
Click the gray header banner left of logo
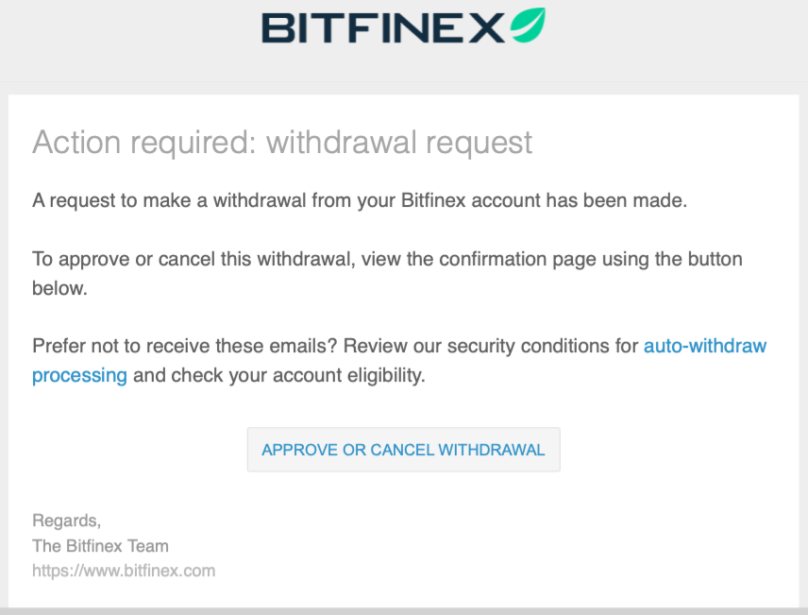(x=123, y=38)
